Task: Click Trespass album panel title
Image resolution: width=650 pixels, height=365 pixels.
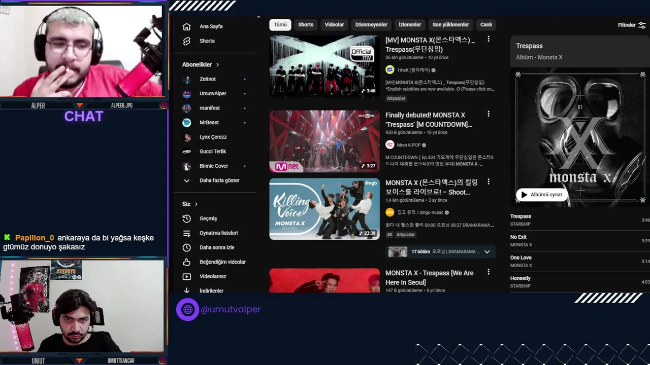Action: click(x=529, y=46)
